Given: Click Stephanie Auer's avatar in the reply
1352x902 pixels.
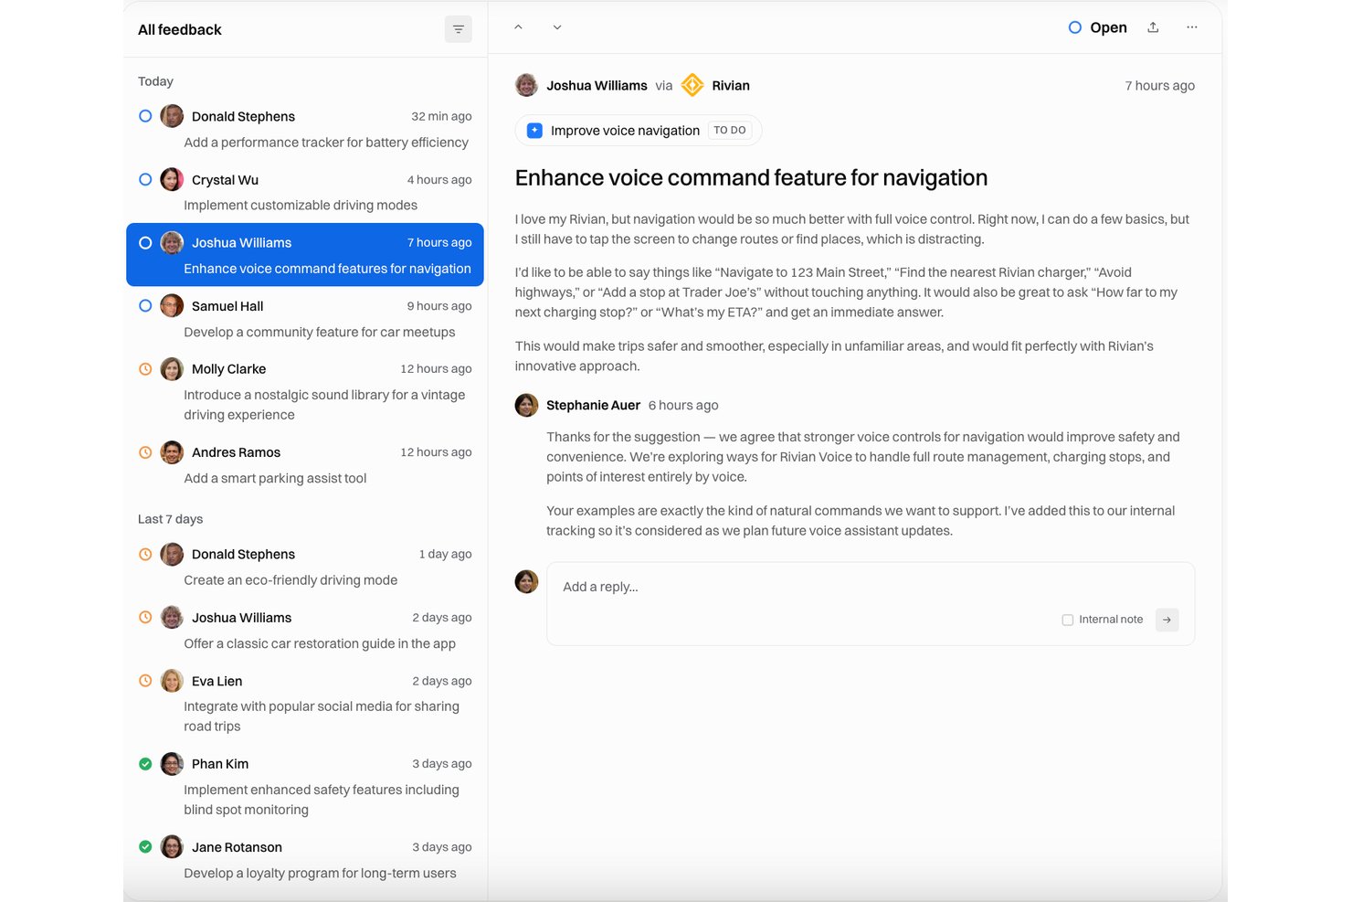Looking at the screenshot, I should (526, 405).
